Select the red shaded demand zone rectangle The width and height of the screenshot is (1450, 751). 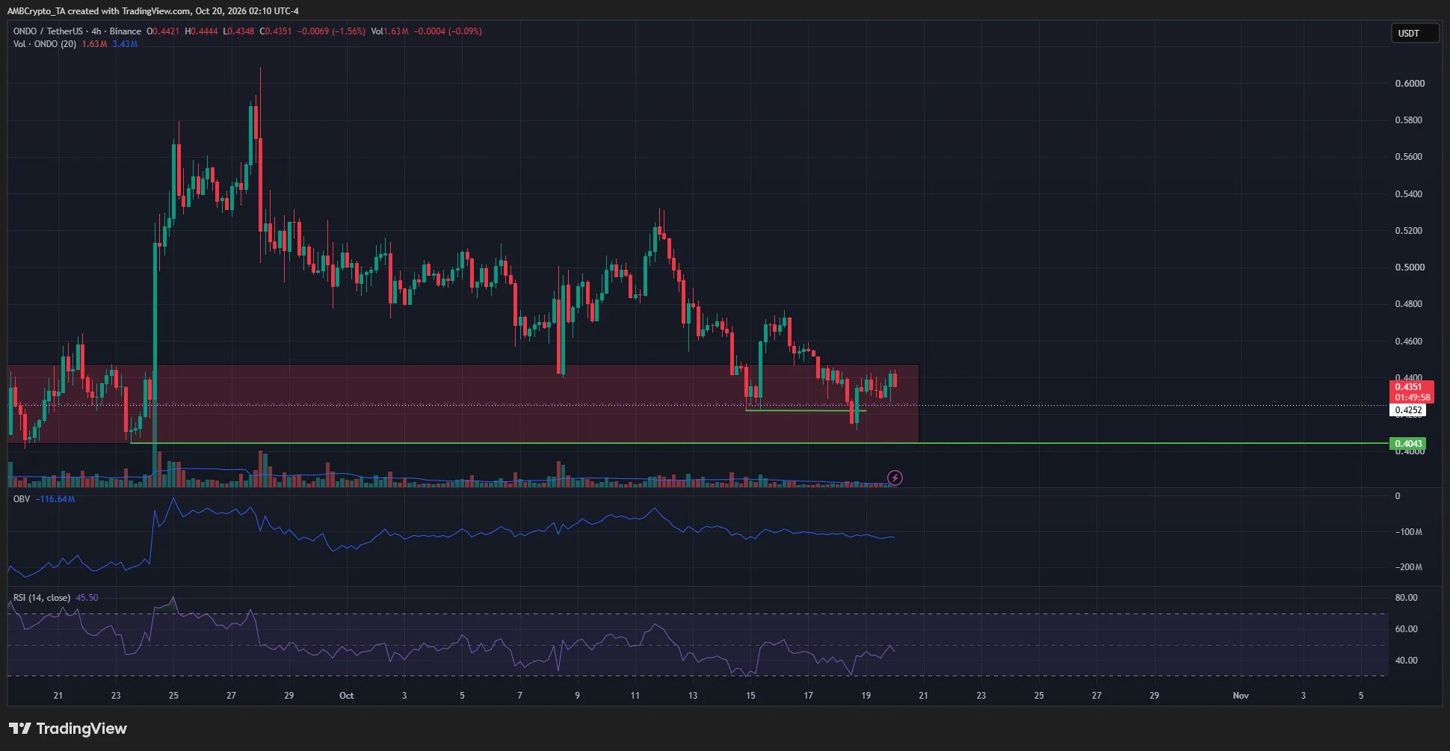point(463,404)
